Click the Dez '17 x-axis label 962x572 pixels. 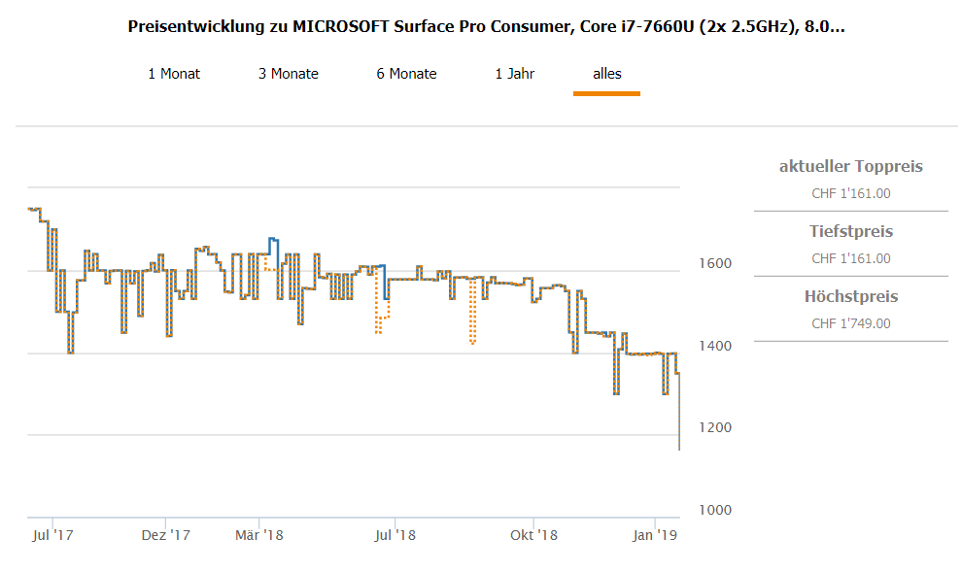tap(165, 534)
